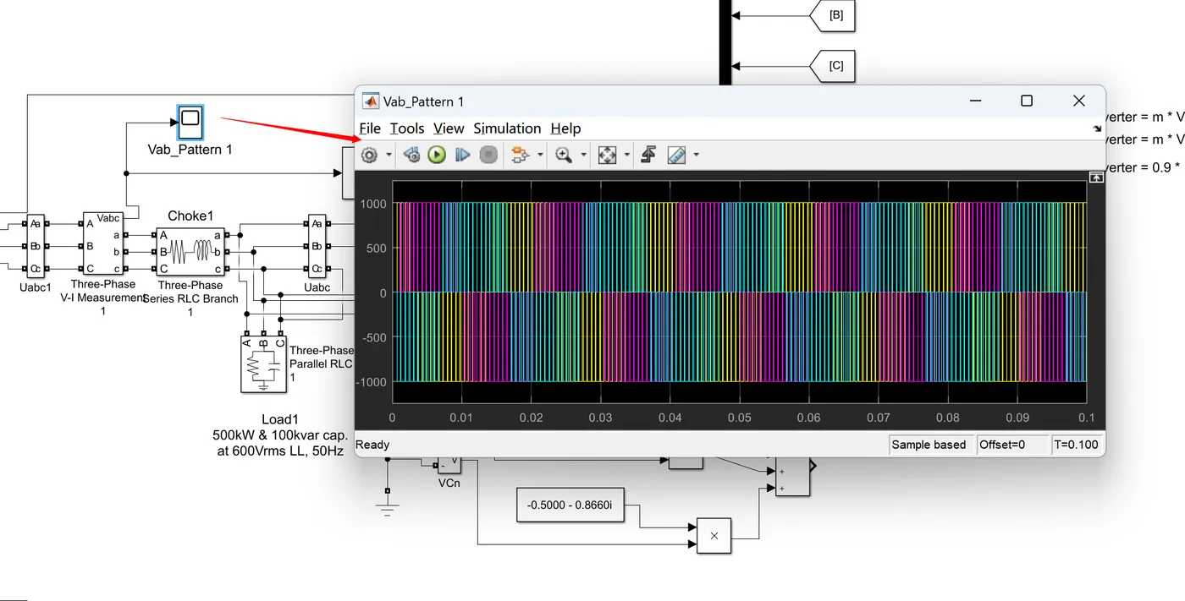Image resolution: width=1185 pixels, height=601 pixels.
Task: Select the Uabc1 block
Action: click(x=36, y=245)
